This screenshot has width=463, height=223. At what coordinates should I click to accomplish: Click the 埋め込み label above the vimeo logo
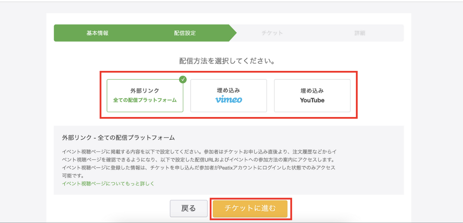(x=228, y=91)
